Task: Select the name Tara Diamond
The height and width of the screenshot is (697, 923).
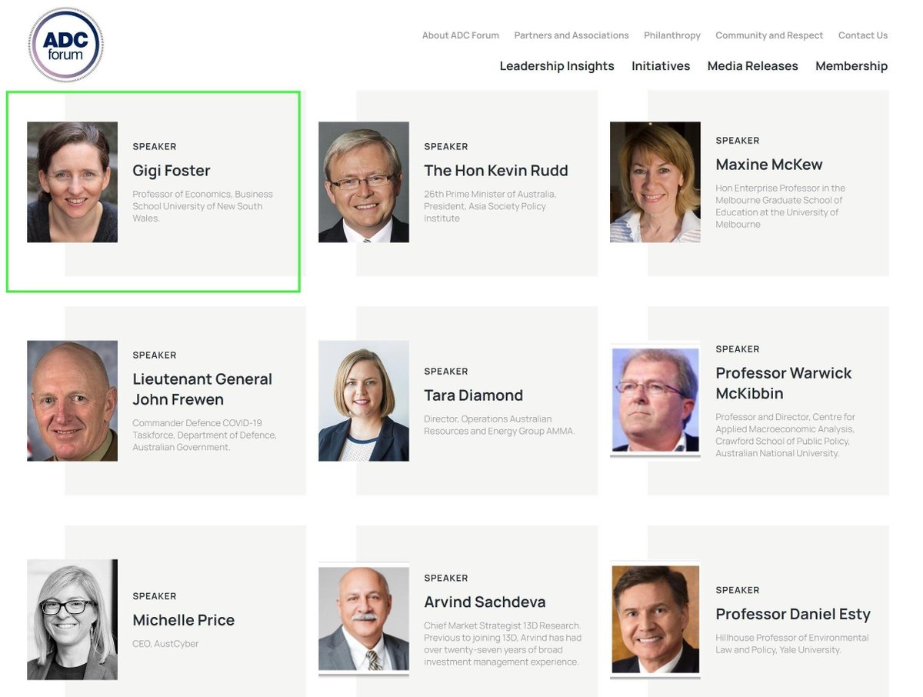Action: click(474, 395)
